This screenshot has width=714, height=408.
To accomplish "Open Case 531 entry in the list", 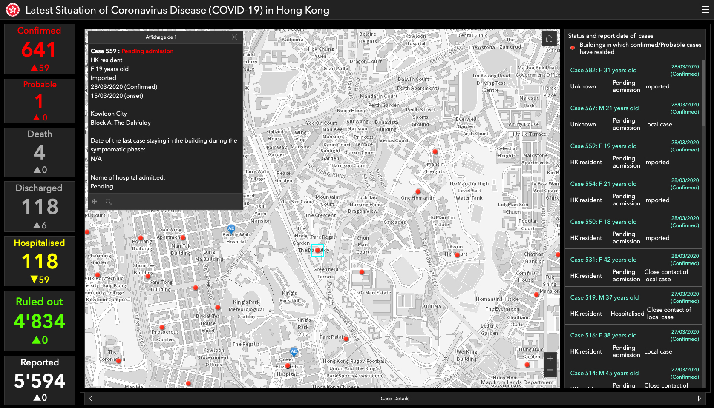I will point(634,268).
